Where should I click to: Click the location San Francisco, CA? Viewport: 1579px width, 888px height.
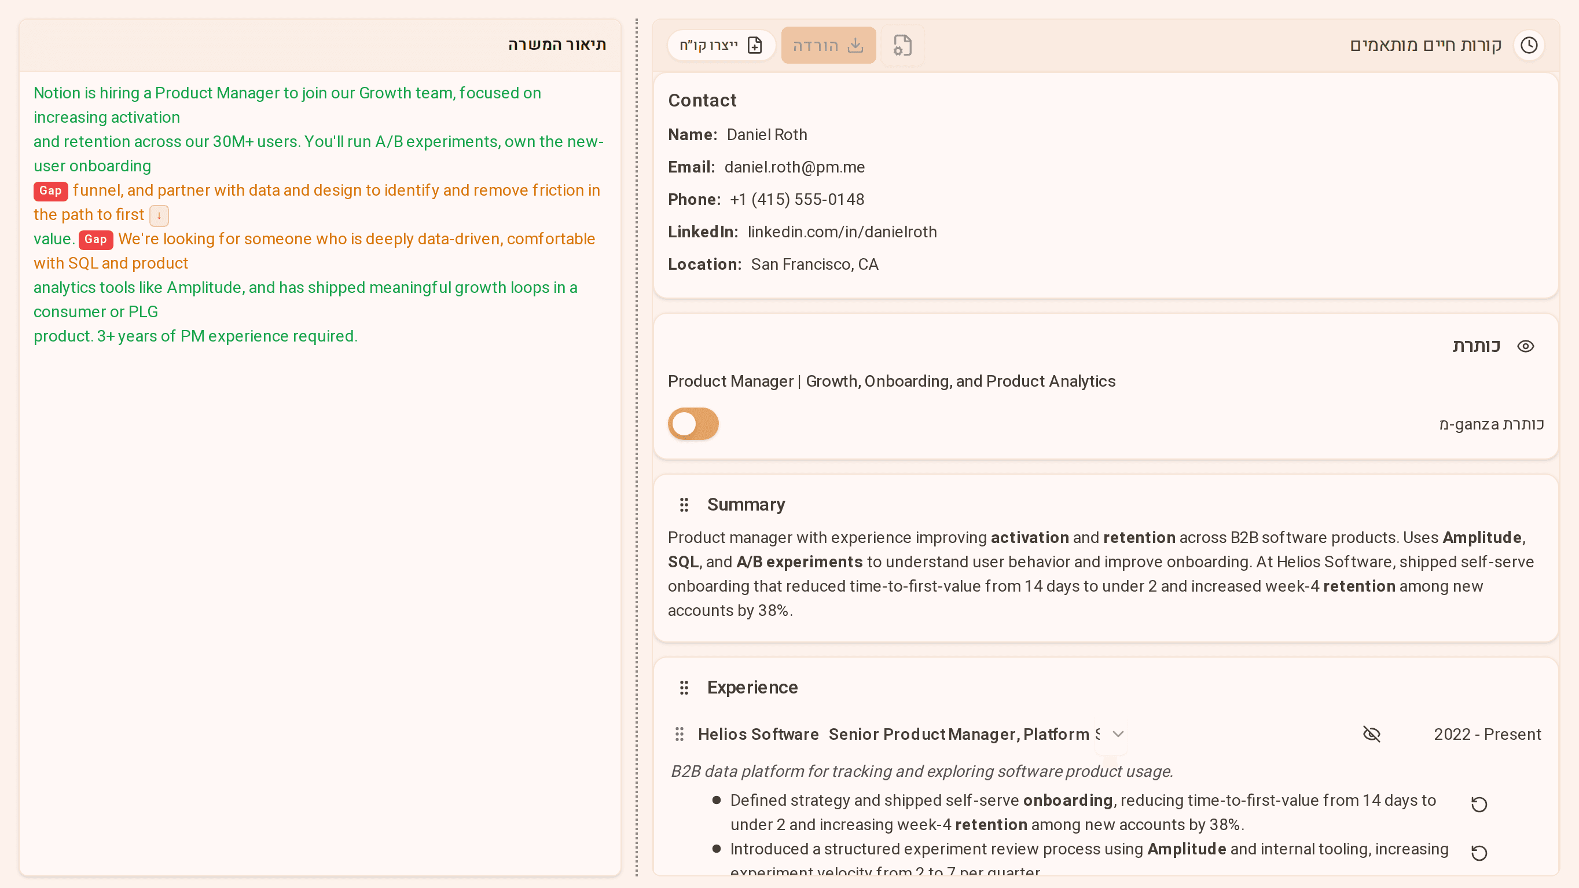click(814, 264)
